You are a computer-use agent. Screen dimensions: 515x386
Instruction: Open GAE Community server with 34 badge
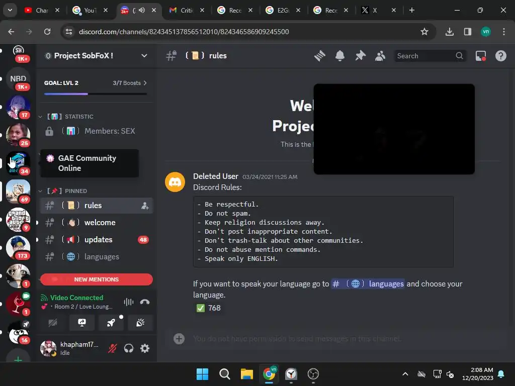18,163
